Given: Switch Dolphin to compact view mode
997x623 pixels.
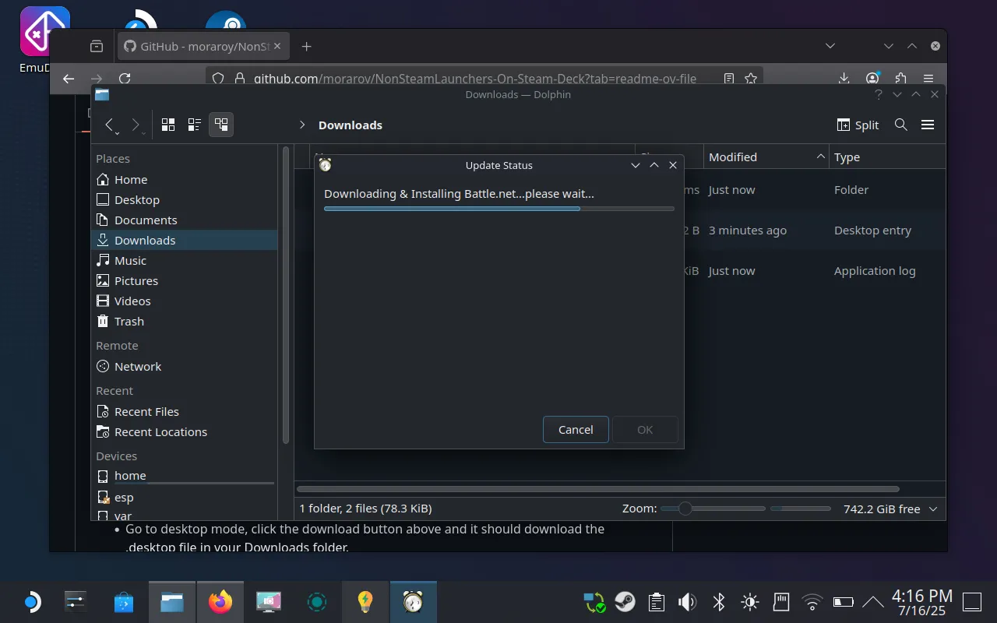Looking at the screenshot, I should tap(194, 124).
